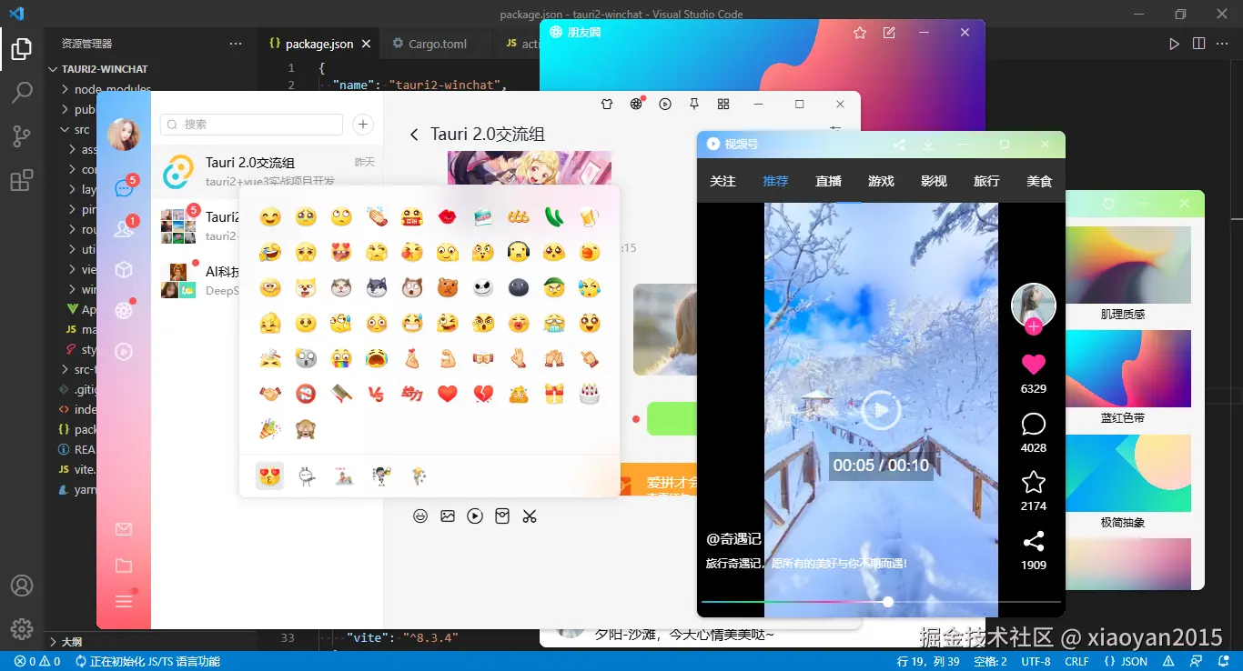Screen dimensions: 1243x671
Task: Open the contacts icon with badge 1
Action: (x=124, y=228)
